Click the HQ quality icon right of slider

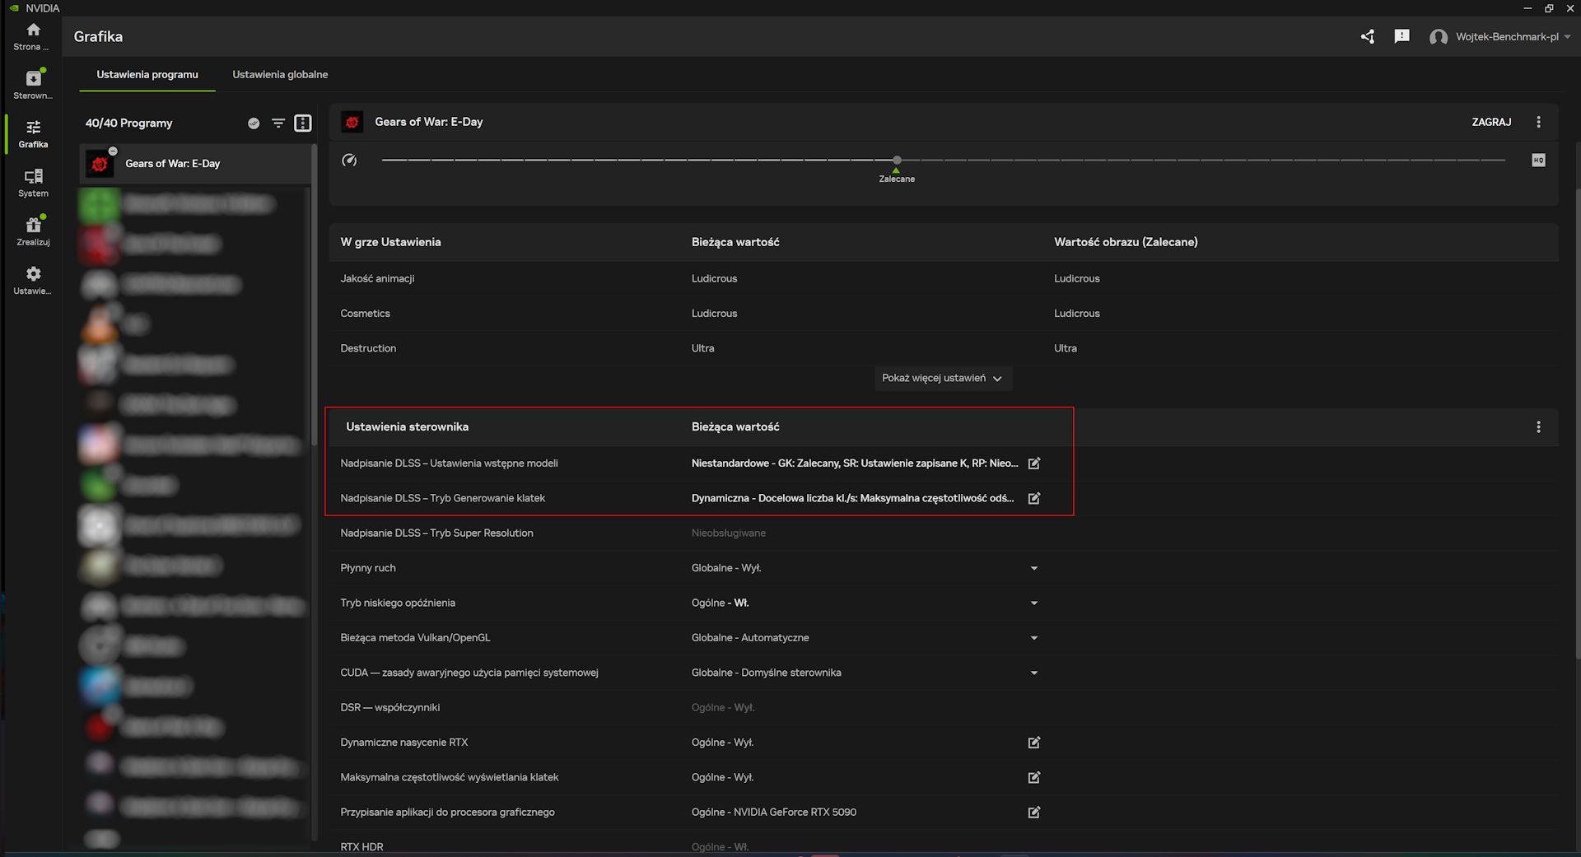[1538, 161]
